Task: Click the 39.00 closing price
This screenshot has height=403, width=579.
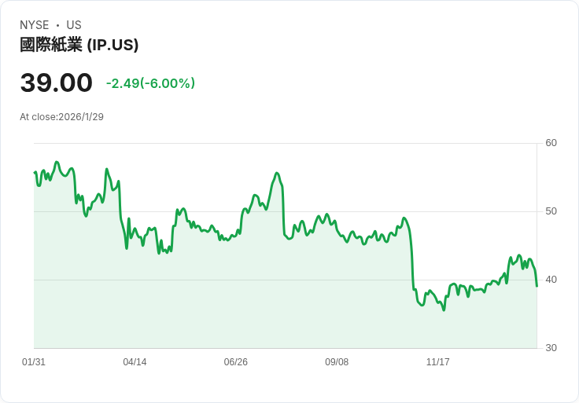Action: (x=56, y=82)
